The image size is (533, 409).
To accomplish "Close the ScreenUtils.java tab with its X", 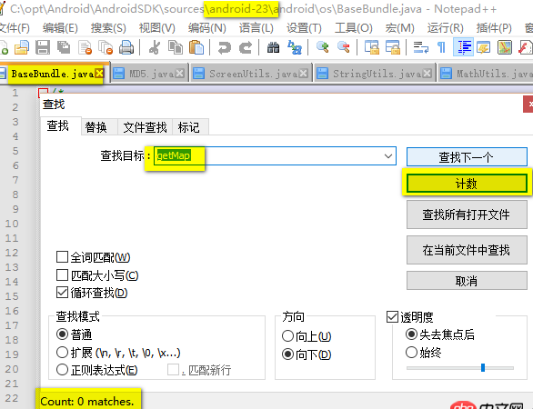I will 304,73.
